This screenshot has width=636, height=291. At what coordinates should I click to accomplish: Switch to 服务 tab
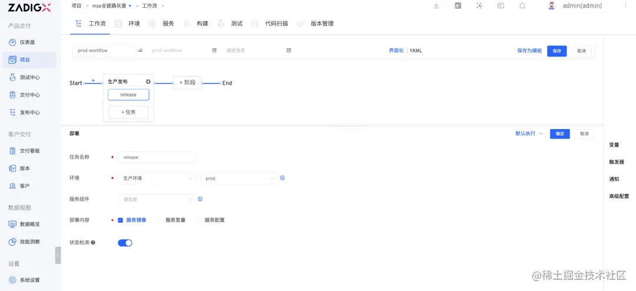(x=162, y=24)
